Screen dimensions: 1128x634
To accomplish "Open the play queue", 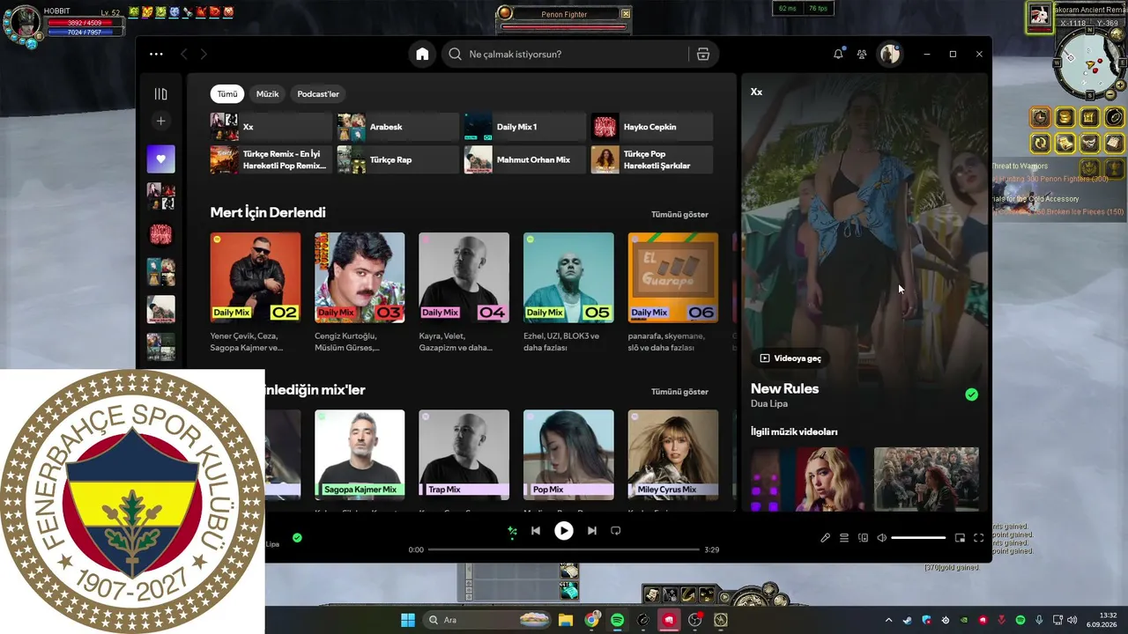I will (844, 538).
